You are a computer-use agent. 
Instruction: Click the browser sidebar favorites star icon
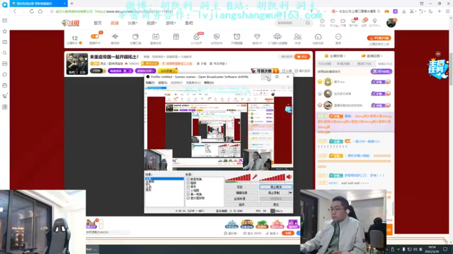point(5,31)
